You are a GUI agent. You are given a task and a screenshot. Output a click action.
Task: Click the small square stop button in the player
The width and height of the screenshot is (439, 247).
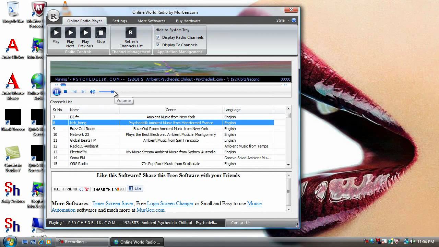(x=65, y=92)
